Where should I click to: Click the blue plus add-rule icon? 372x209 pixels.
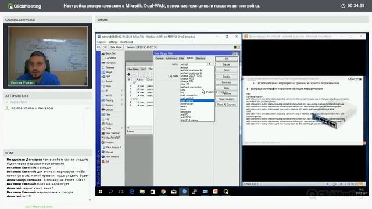click(129, 74)
